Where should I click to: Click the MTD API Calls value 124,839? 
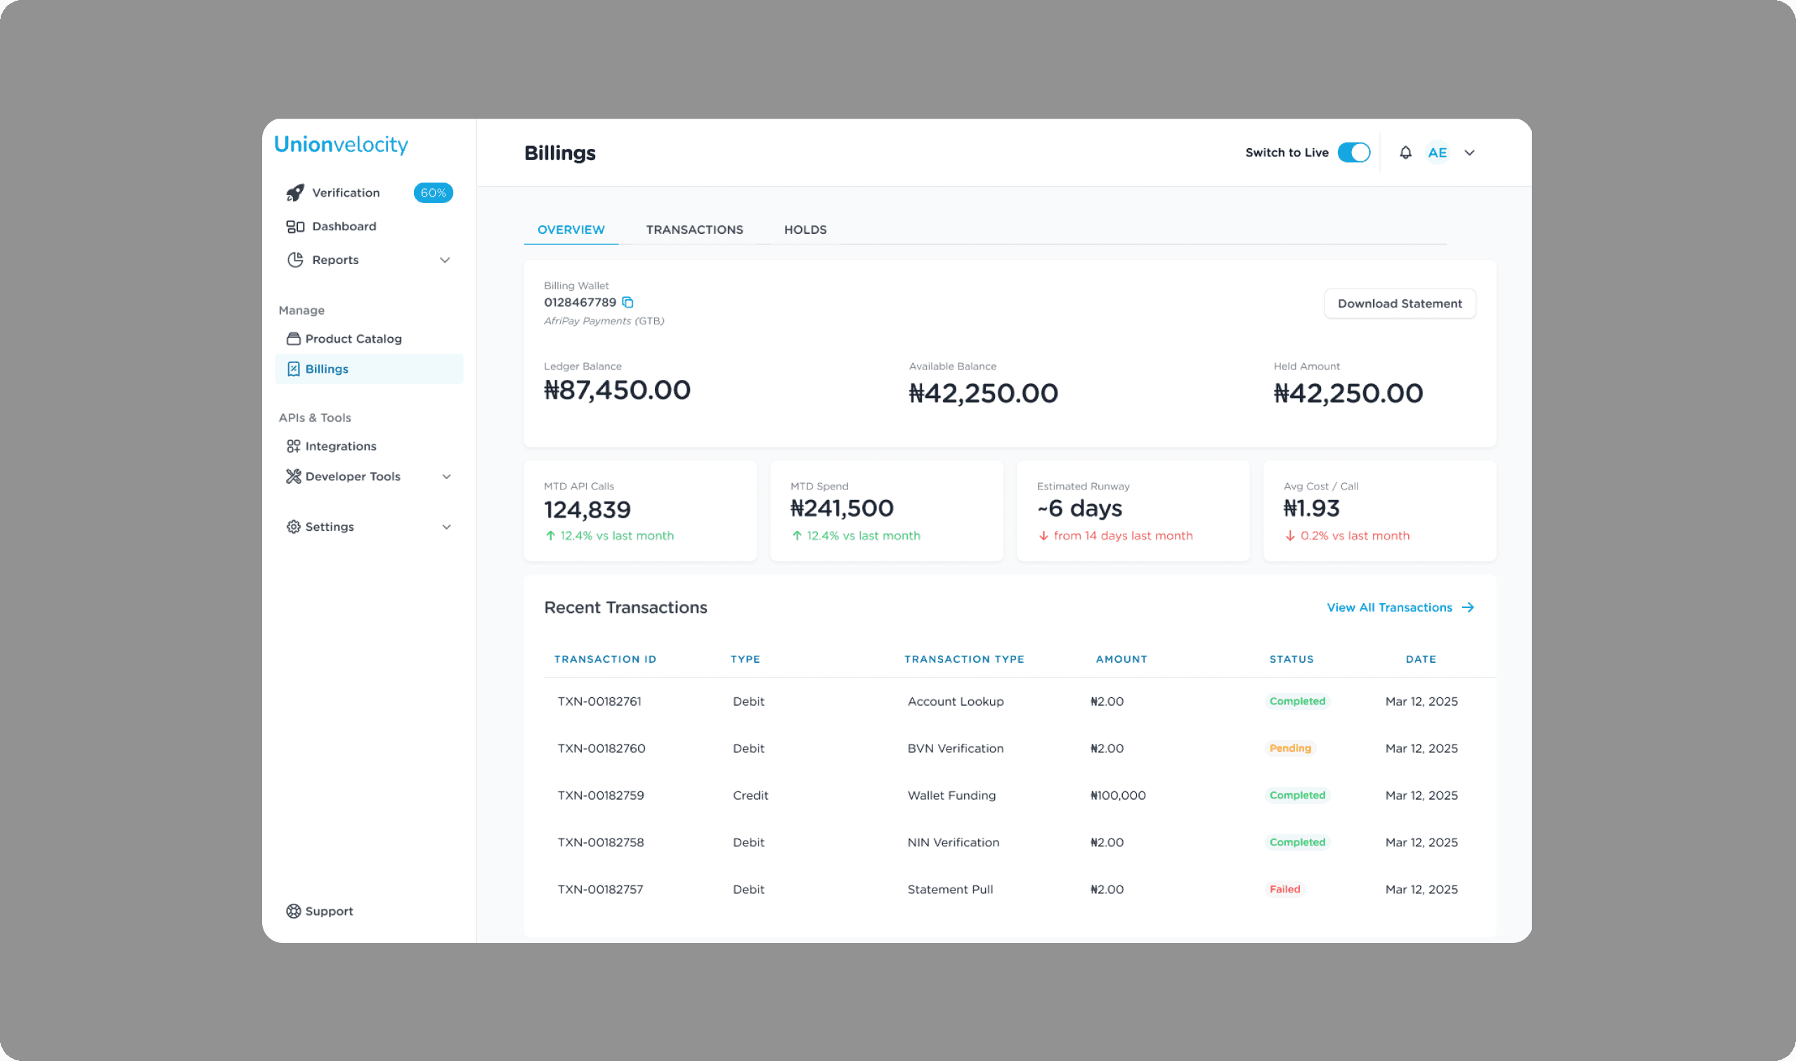pyautogui.click(x=587, y=510)
